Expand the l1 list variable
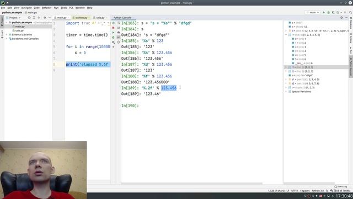Image resolution: width=353 pixels, height=199 pixels. [x=286, y=67]
